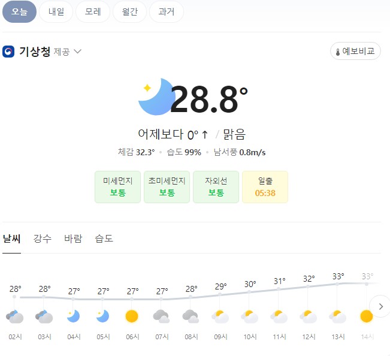390x356 pixels.
Task: Show next hours with right arrow
Action: 380,306
